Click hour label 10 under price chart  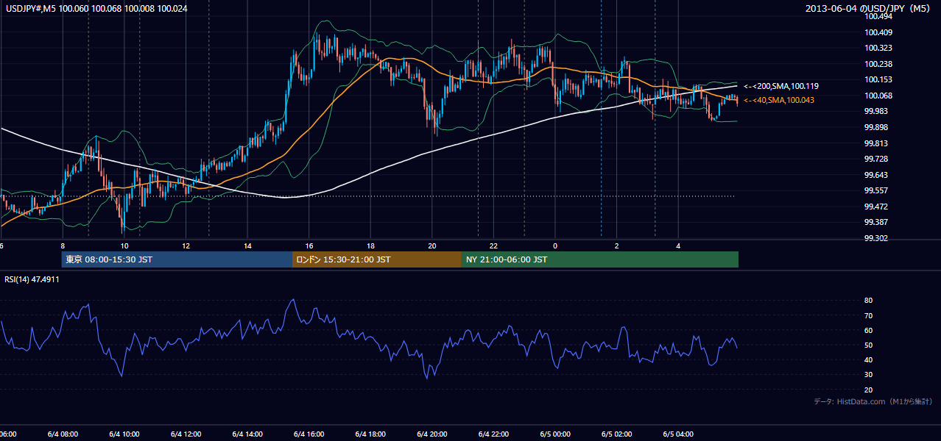124,246
